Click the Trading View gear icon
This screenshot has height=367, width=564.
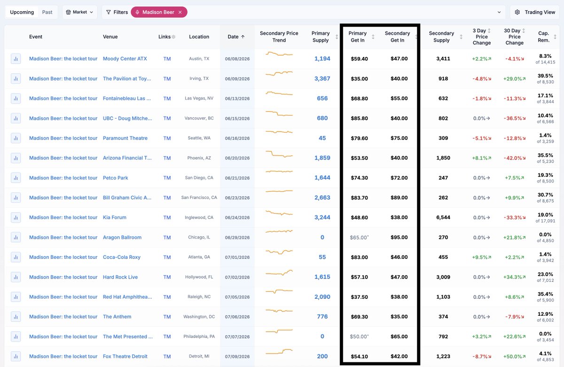pos(517,12)
